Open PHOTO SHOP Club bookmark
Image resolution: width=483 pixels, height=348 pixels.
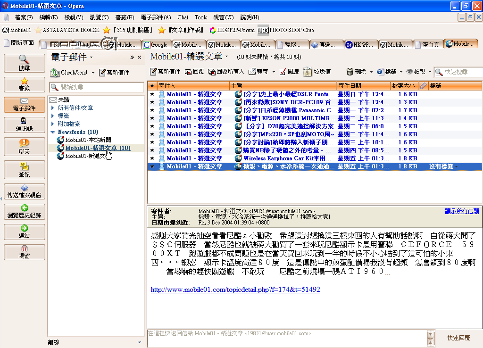286,30
